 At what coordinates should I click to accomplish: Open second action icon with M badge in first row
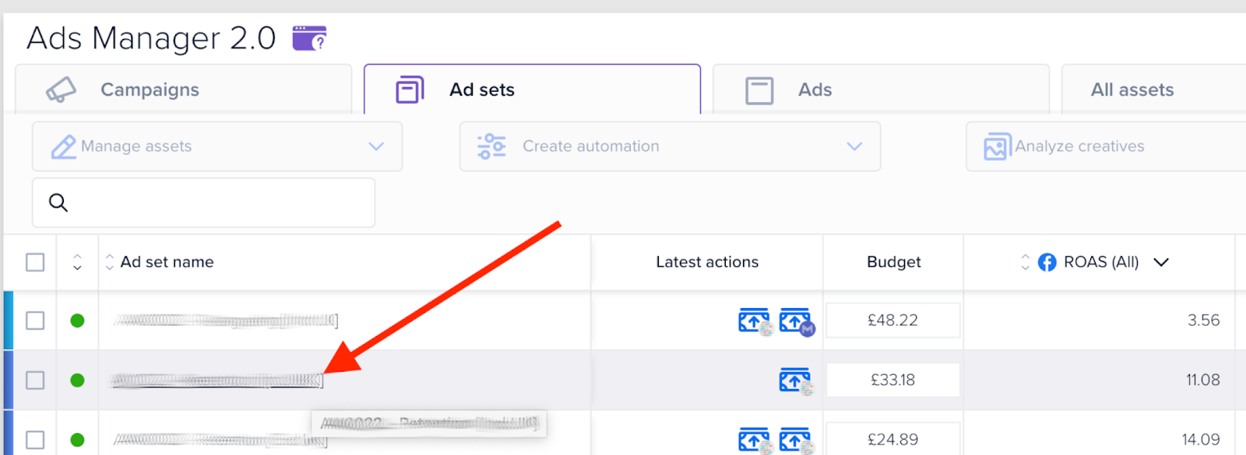click(x=796, y=321)
